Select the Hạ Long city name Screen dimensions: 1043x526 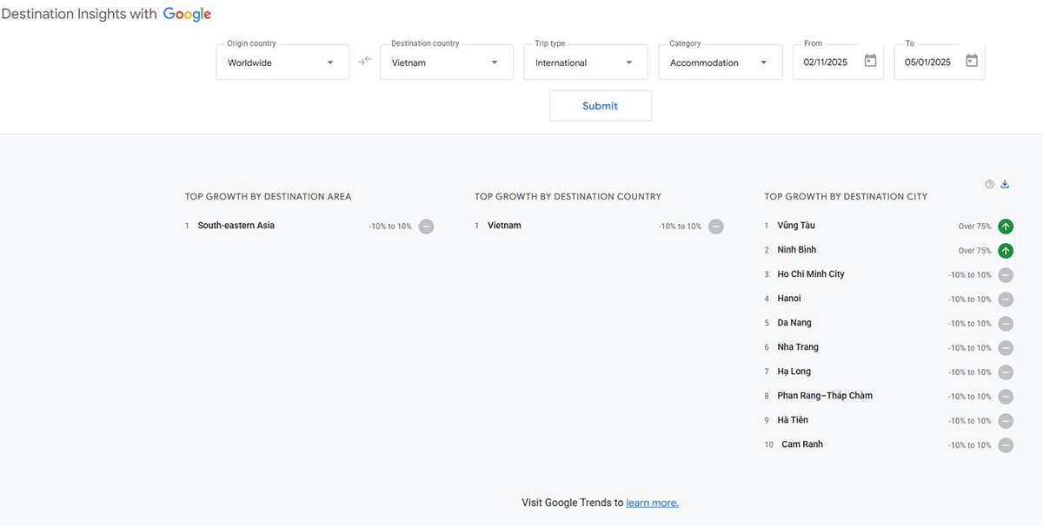point(794,371)
